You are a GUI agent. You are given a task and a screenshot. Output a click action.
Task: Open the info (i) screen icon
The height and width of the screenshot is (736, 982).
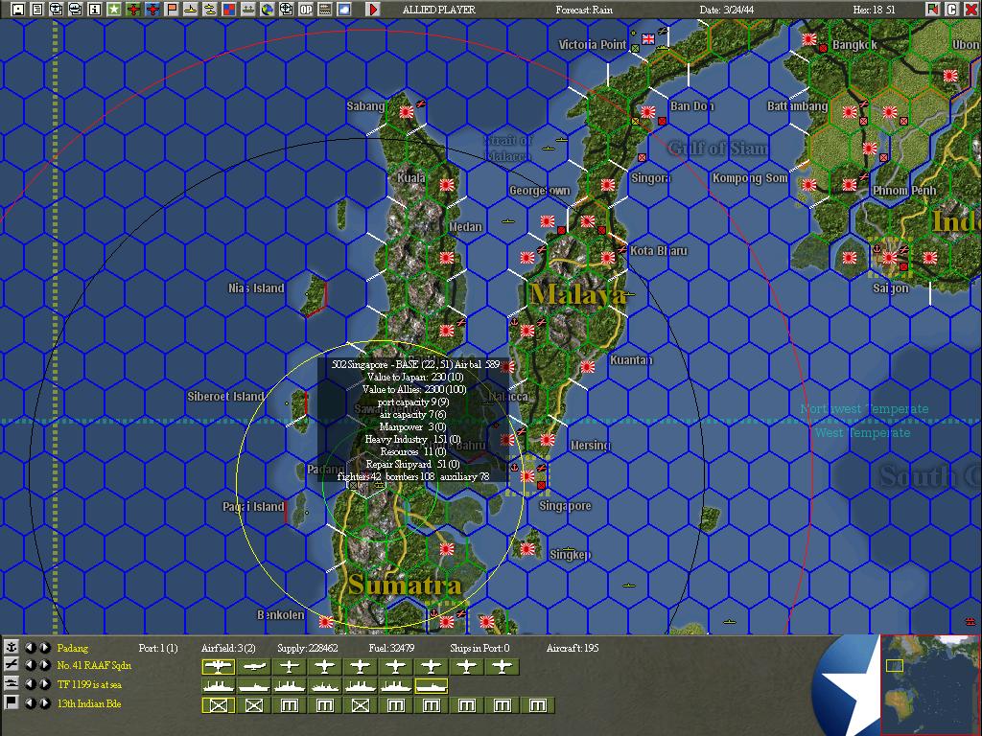[x=95, y=9]
